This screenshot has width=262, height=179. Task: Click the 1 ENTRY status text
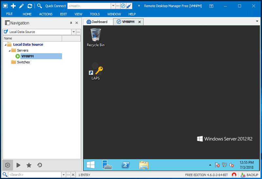point(84,175)
